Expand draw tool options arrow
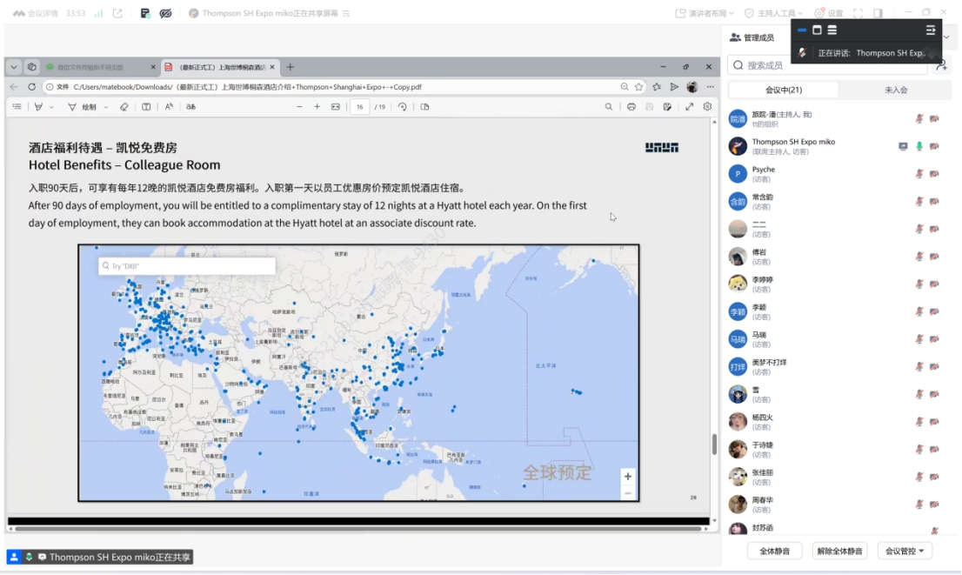Screen dimensions: 962x575 [x=105, y=107]
